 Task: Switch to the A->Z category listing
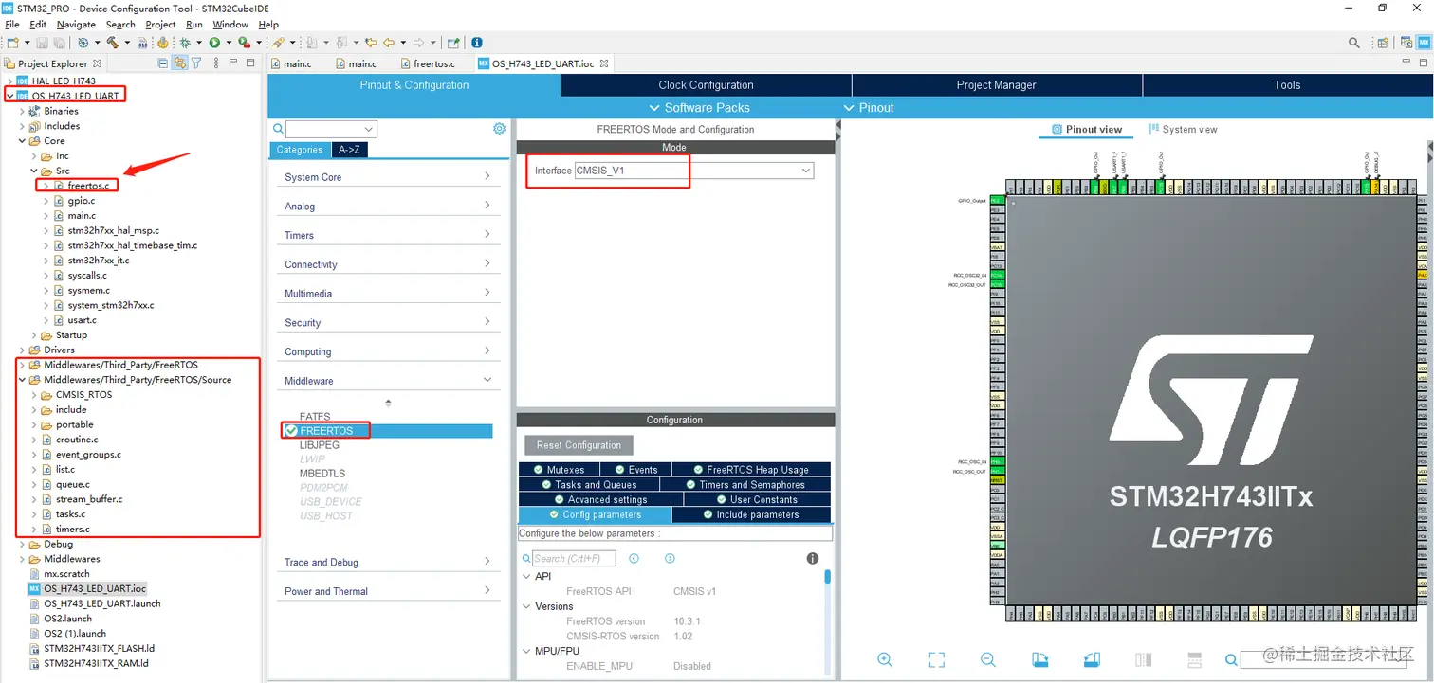(x=349, y=150)
